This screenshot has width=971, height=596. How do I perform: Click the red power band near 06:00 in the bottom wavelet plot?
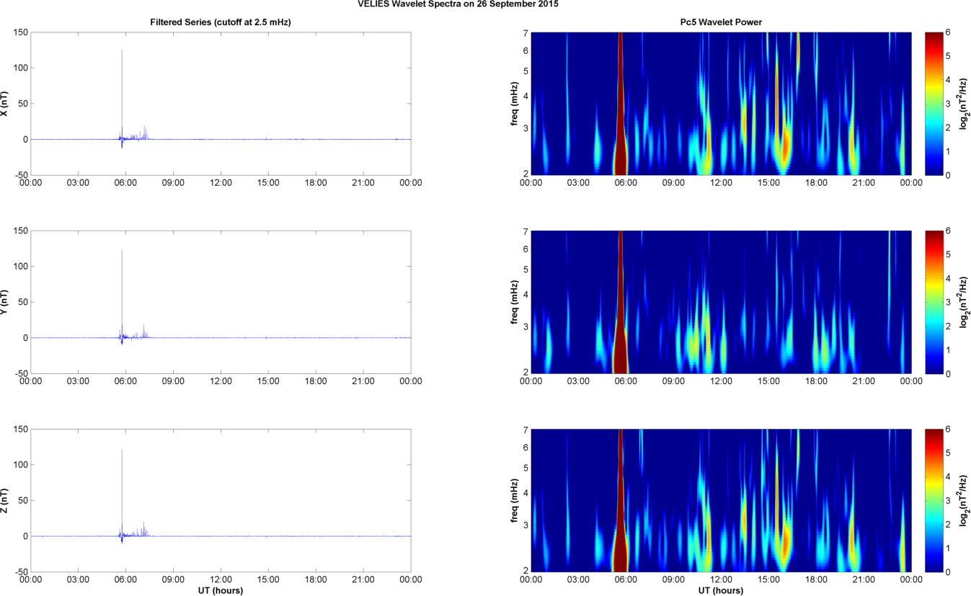tap(619, 500)
